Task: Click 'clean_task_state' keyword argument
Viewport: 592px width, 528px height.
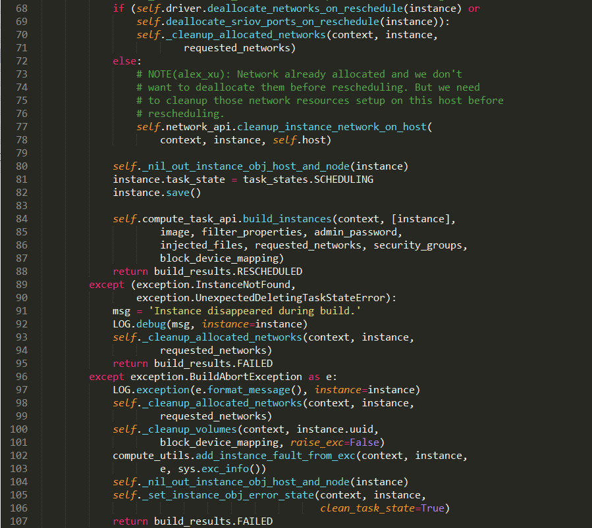Action: click(367, 508)
